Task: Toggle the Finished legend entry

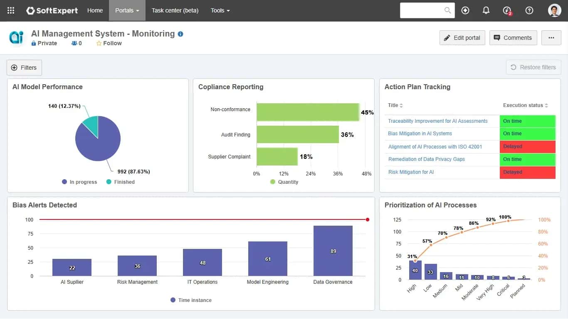Action: [121, 182]
